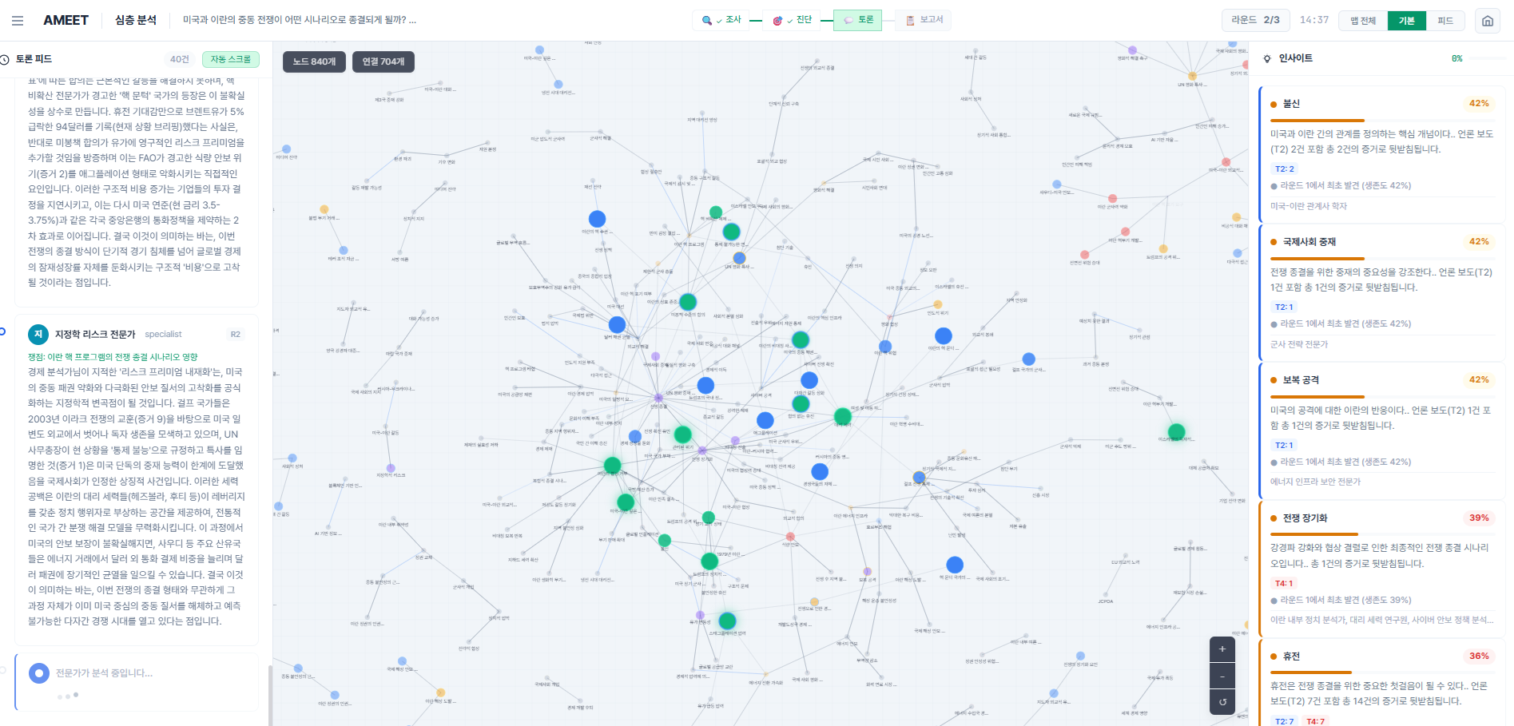Click the 조사 magnifier step icon
Viewport: 1514px width, 726px height.
(706, 21)
